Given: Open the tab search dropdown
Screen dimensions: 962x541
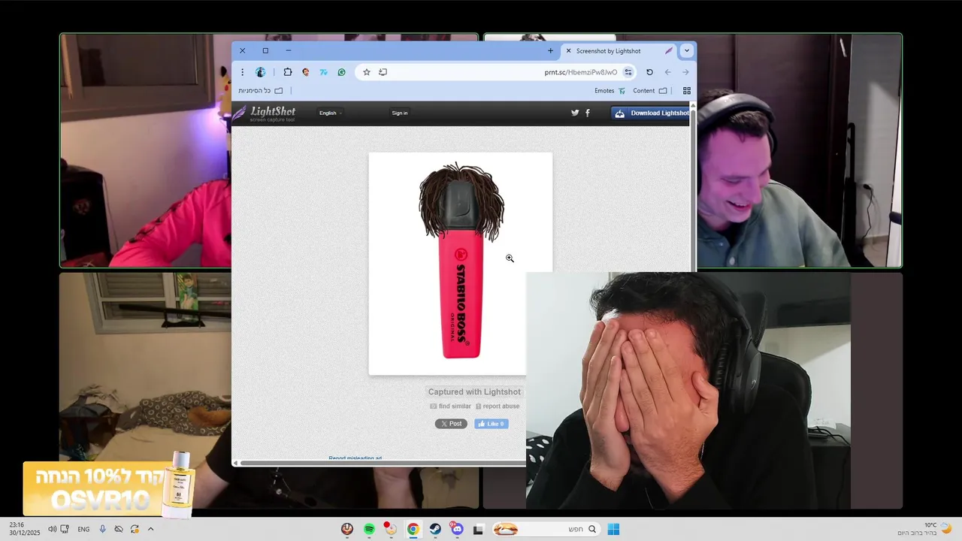Looking at the screenshot, I should coord(686,51).
